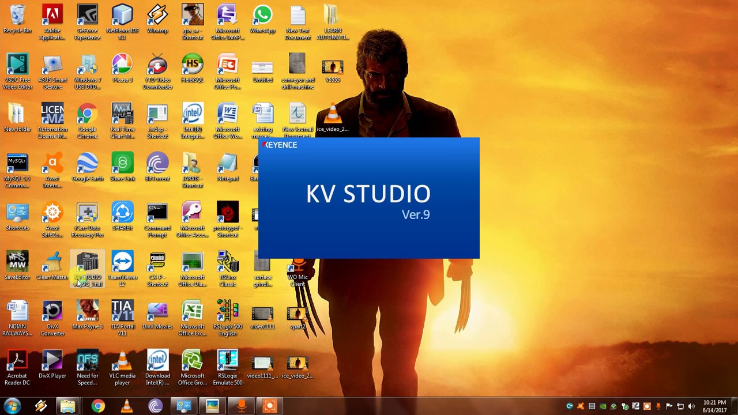738x415 pixels.
Task: Open the SaveEditor desktop icon
Action: tap(17, 266)
